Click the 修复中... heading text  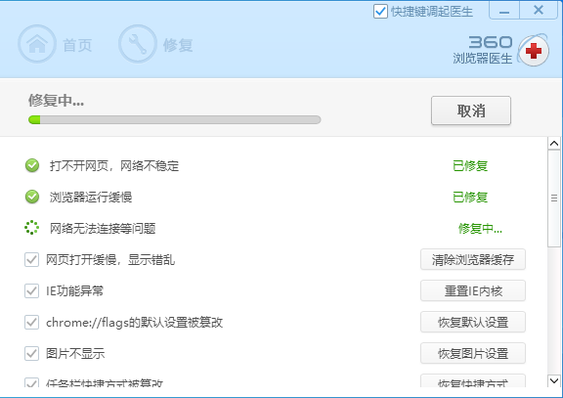(56, 100)
